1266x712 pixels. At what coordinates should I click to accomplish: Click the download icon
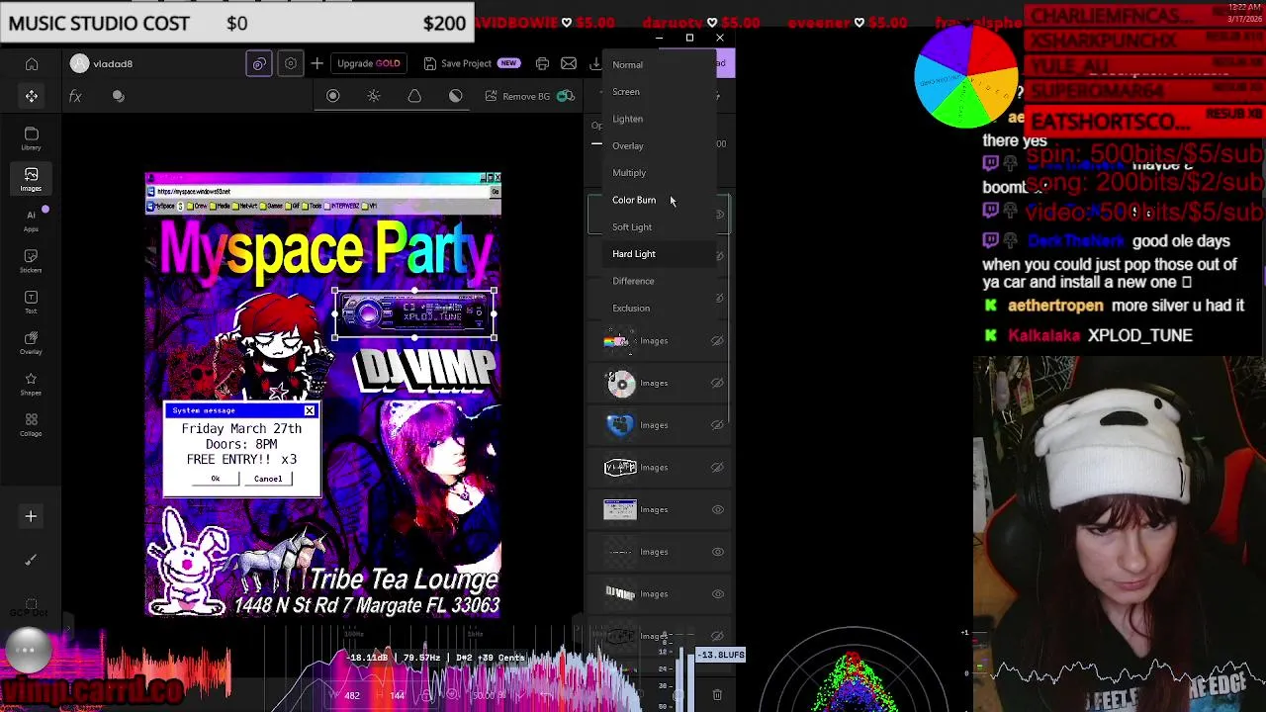coord(594,63)
